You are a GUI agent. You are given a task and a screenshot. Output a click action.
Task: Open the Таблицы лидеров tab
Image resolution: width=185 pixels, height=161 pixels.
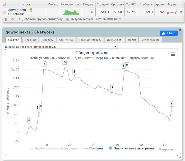coord(90,40)
